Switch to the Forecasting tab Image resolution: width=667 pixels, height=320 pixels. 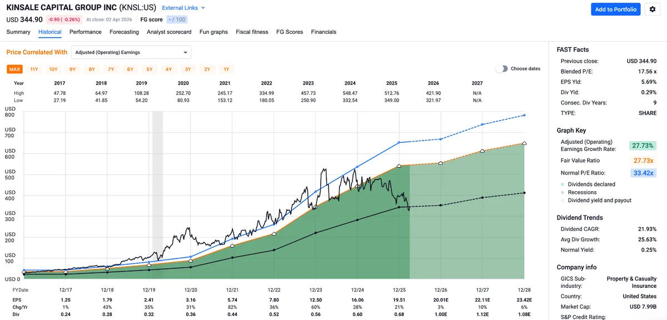(x=124, y=32)
